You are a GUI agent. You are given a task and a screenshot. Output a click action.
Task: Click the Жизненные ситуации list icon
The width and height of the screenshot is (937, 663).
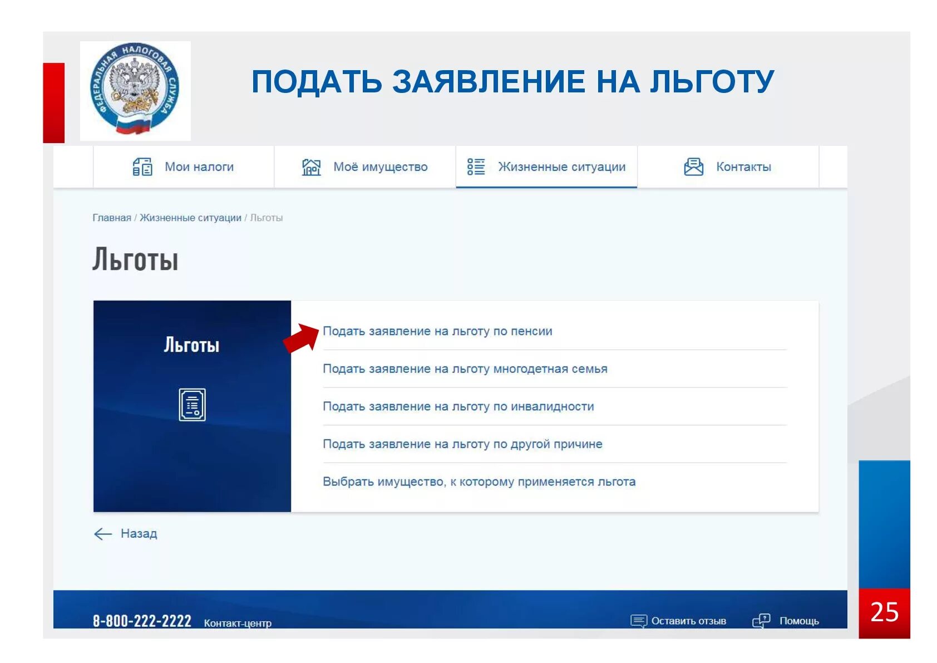click(x=476, y=166)
